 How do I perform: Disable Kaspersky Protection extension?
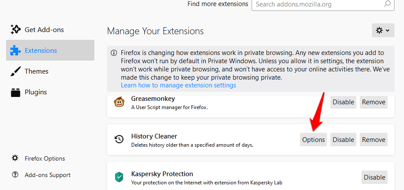tap(375, 177)
